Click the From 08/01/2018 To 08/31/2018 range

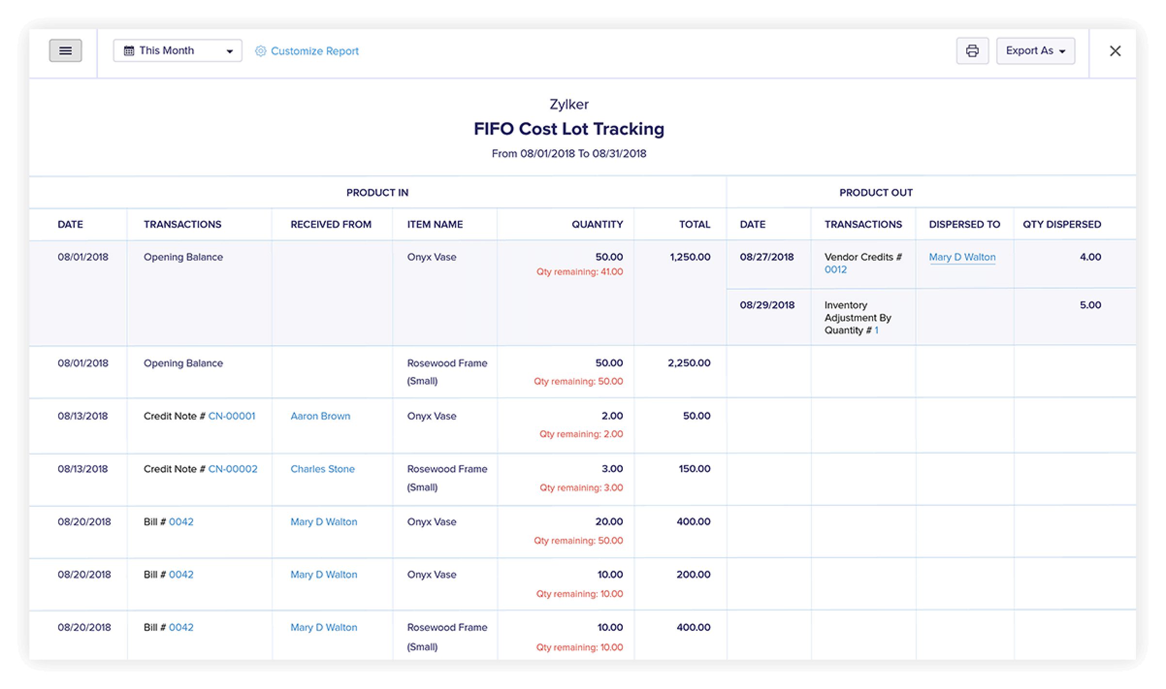click(569, 153)
